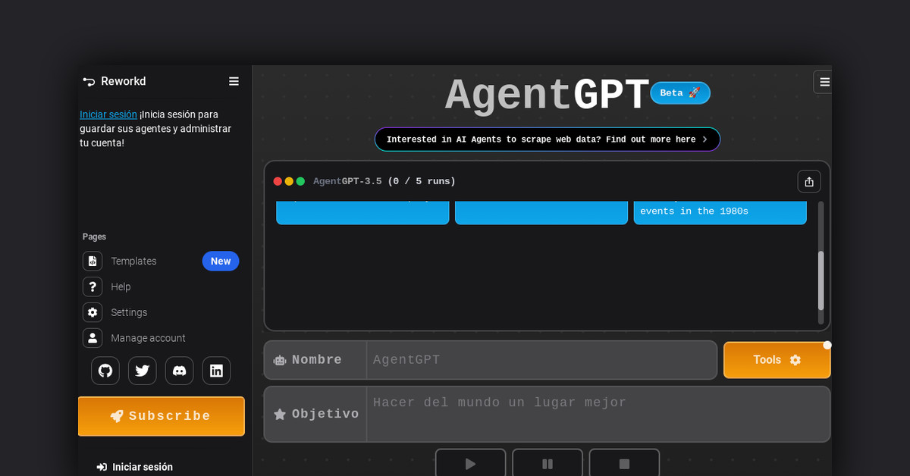The height and width of the screenshot is (476, 910).
Task: Open the Discord icon link
Action: [x=179, y=371]
